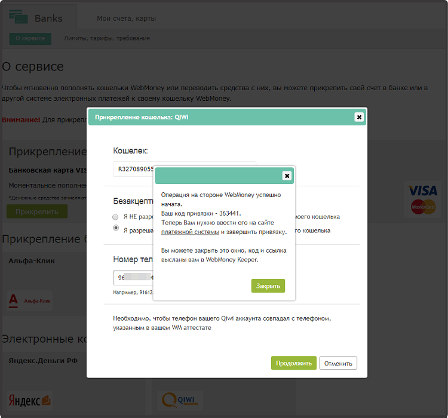Click the Отменить button
This screenshot has width=448, height=418.
[338, 364]
